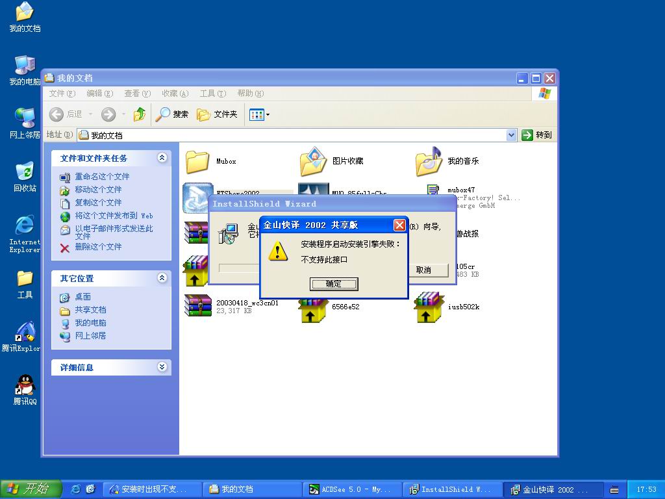Launch Internet Explorer from the desktop

25,234
